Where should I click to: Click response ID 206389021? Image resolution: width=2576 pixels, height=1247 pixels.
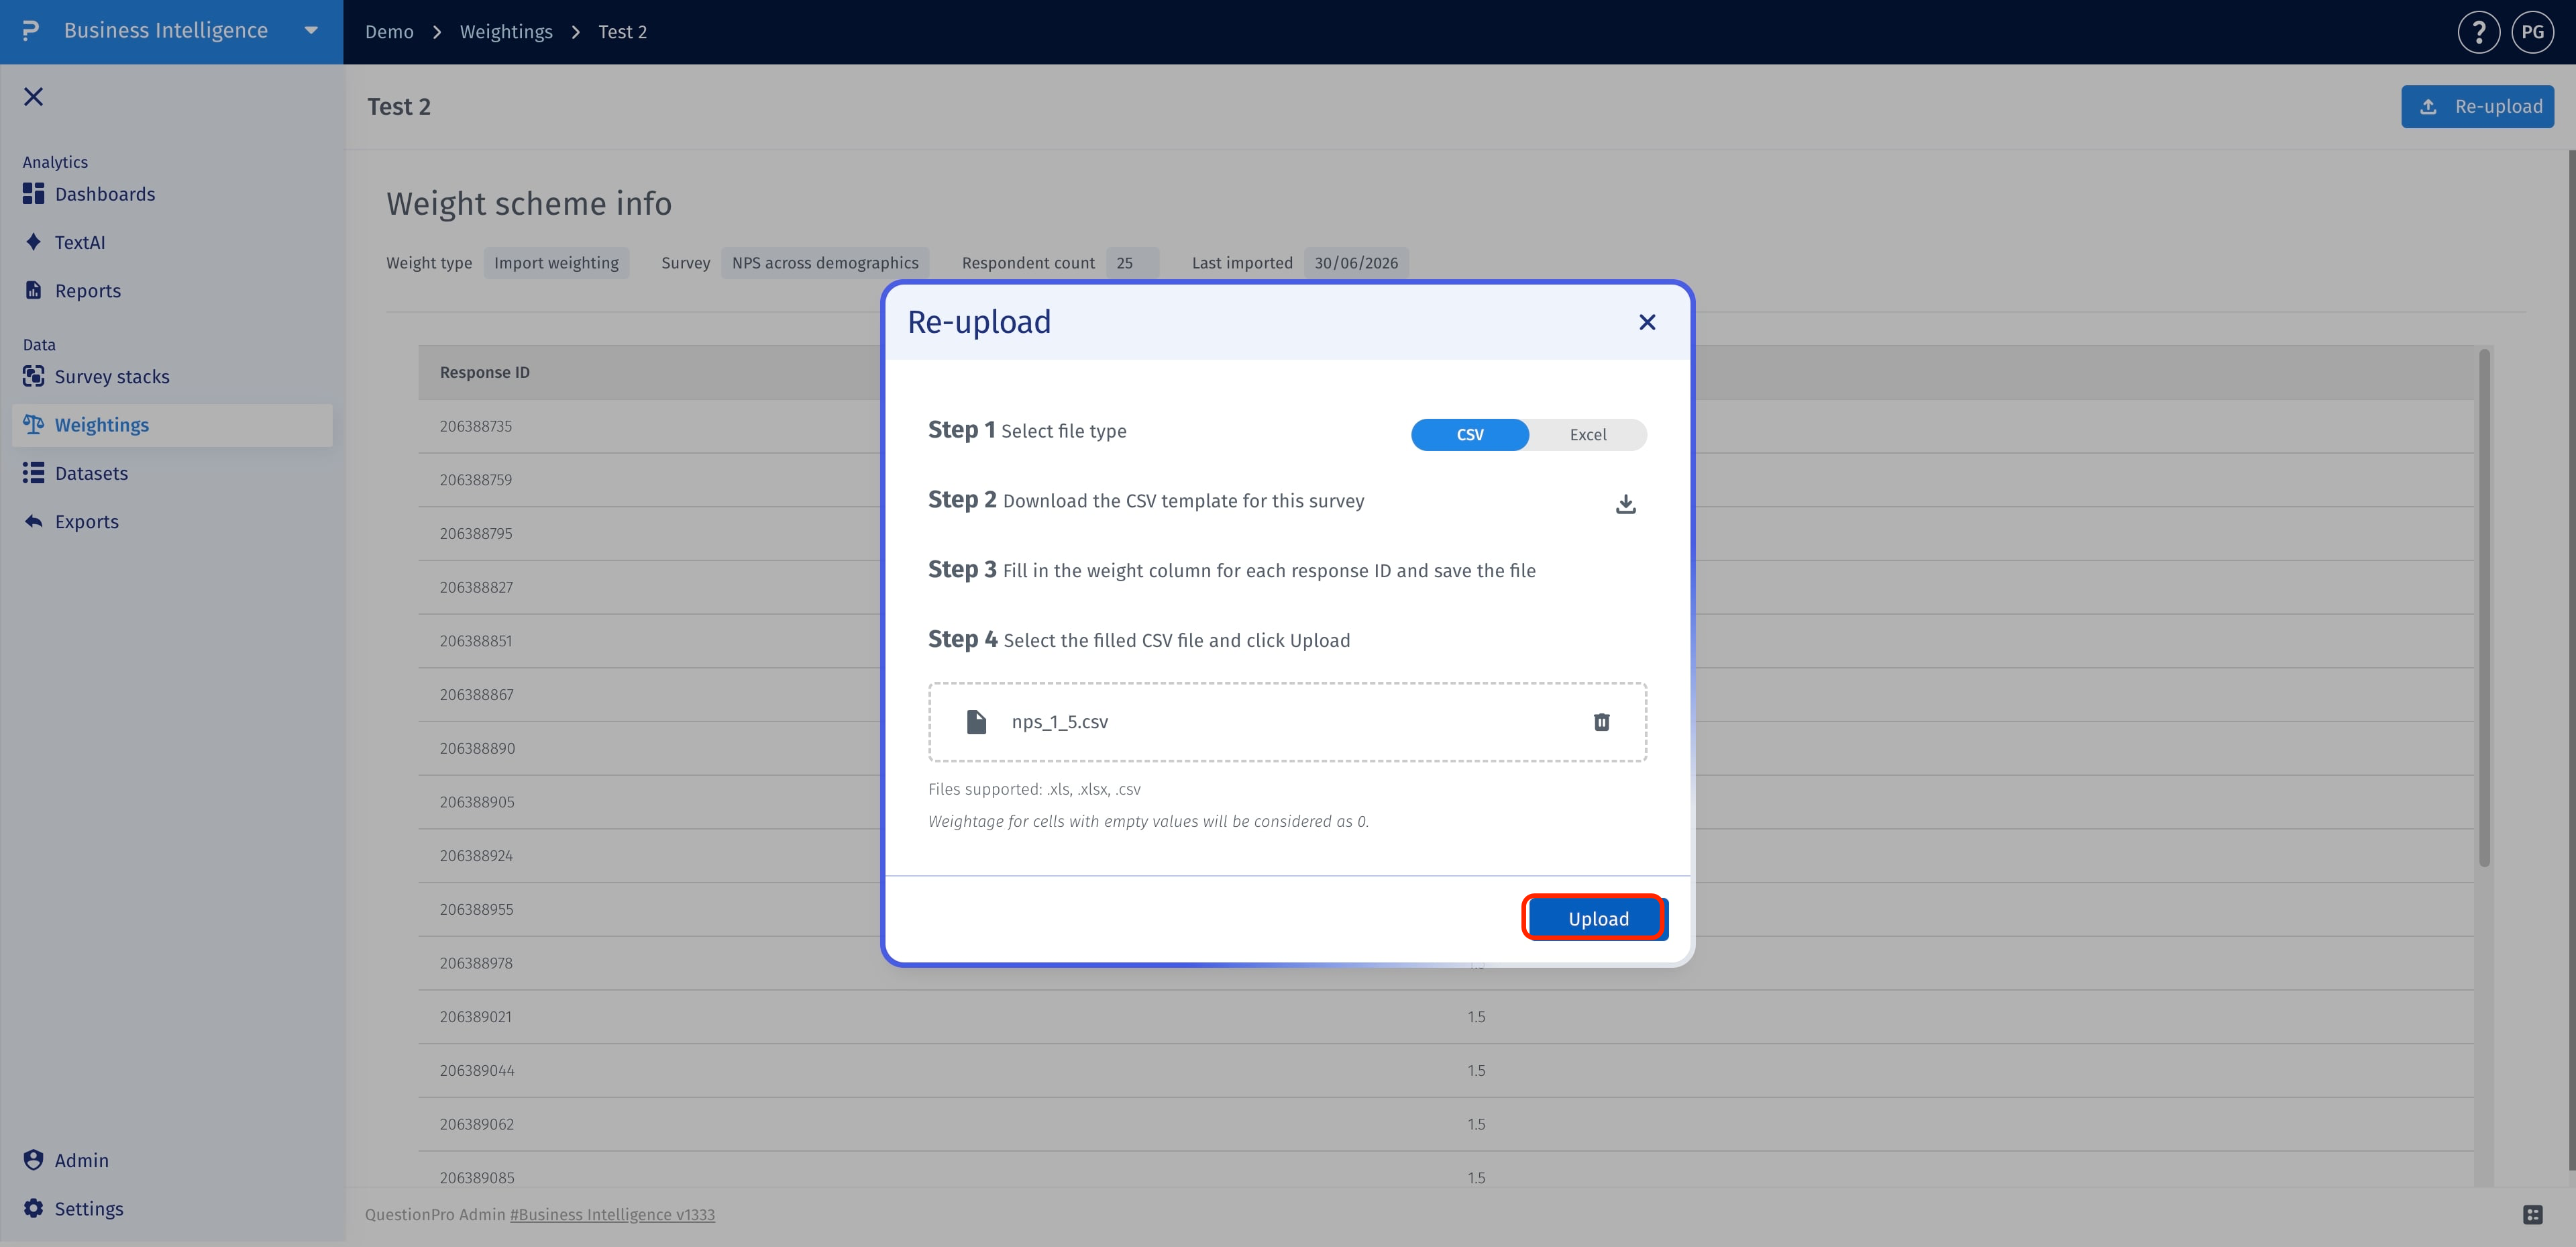(475, 1017)
